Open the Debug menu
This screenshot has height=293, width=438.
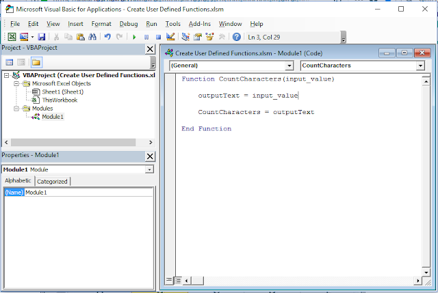[x=129, y=24]
